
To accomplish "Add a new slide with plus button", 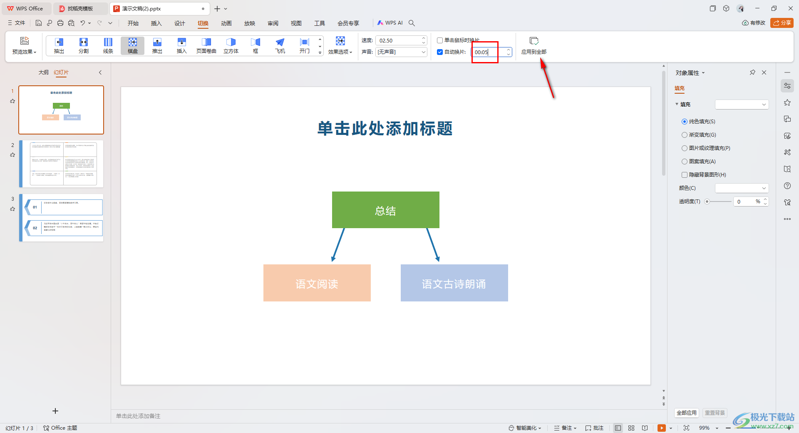I will click(55, 411).
